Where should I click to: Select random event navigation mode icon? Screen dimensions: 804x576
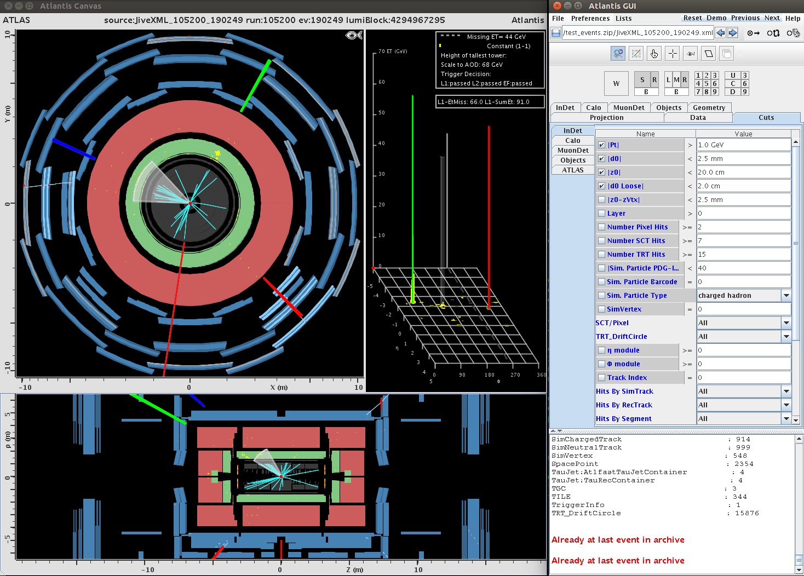click(792, 33)
